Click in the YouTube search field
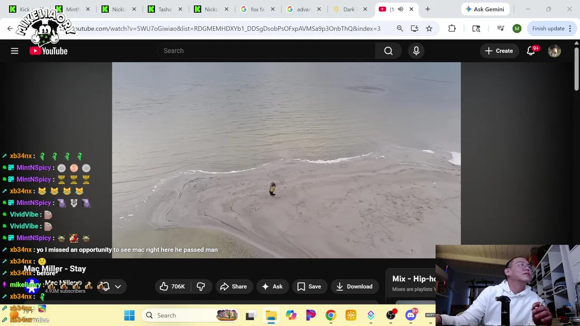 tap(266, 51)
